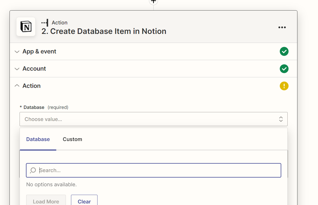
Task: Click the up-down arrows in Database field
Action: click(x=281, y=119)
